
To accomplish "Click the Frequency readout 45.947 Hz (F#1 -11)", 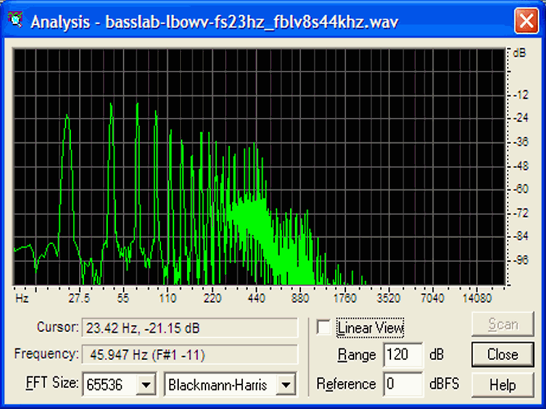I will [190, 354].
